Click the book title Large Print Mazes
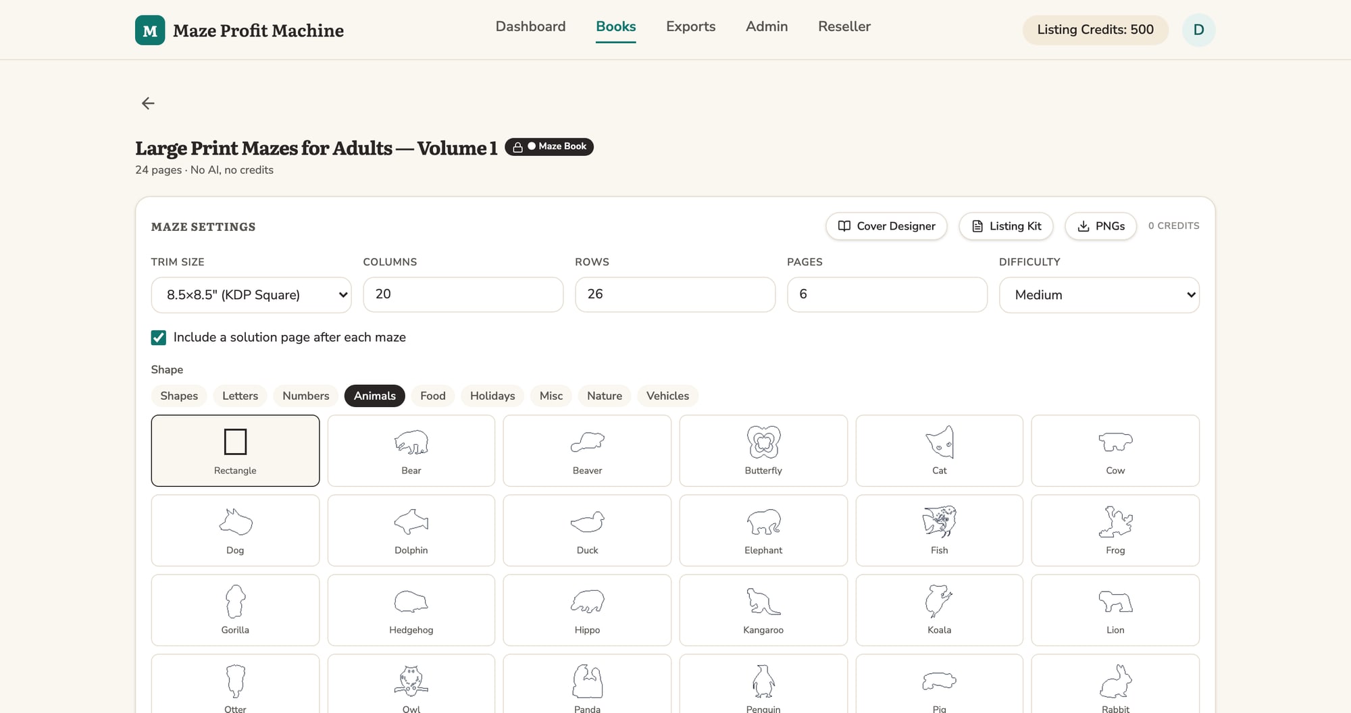Image resolution: width=1351 pixels, height=713 pixels. tap(316, 148)
